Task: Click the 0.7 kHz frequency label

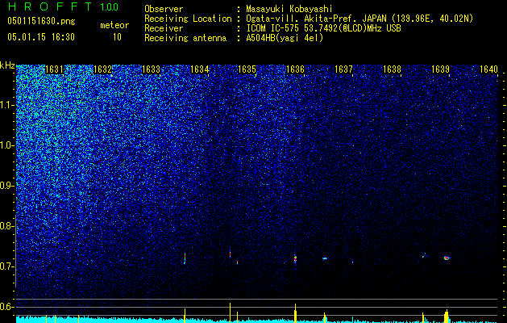Action: tap(7, 266)
